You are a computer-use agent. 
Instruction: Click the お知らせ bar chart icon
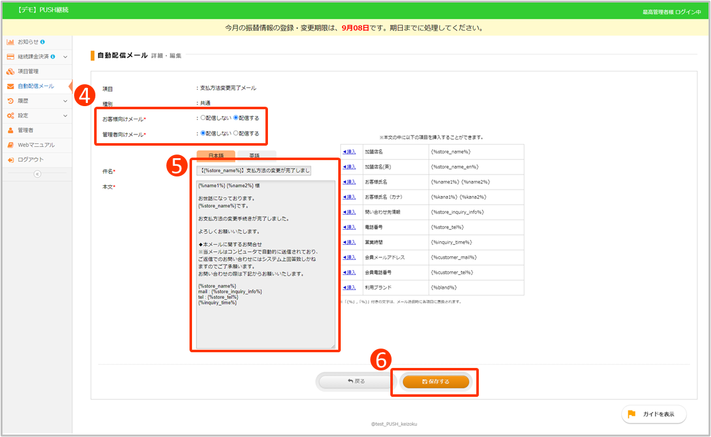pyautogui.click(x=10, y=42)
